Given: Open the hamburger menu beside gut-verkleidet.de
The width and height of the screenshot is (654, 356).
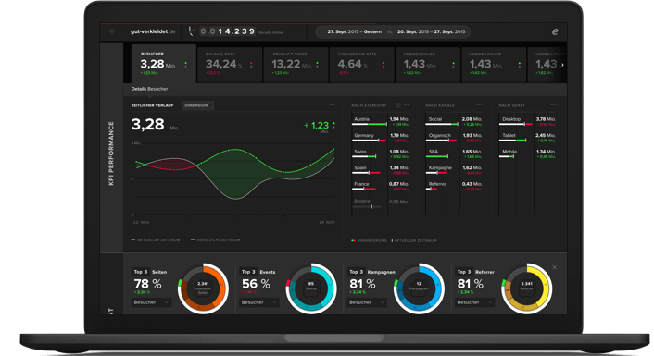Looking at the screenshot, I should (x=112, y=31).
